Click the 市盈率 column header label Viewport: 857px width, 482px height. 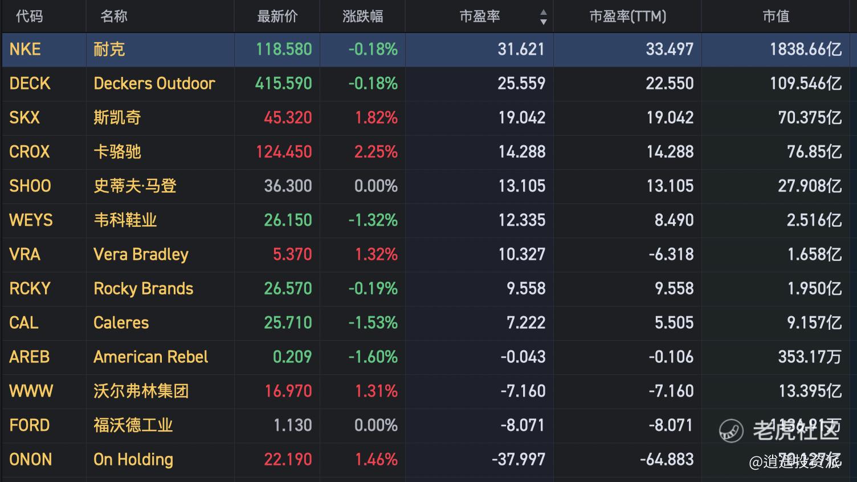coord(479,17)
